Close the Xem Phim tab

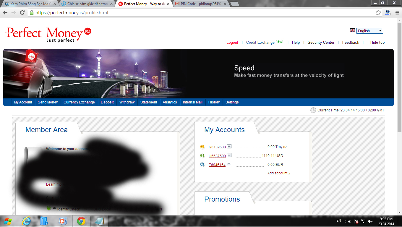click(x=54, y=4)
